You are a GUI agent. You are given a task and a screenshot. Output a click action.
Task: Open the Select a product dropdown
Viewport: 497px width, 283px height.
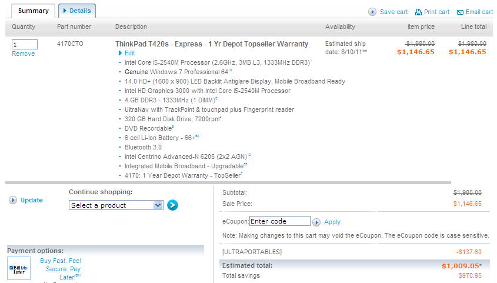tap(116, 205)
